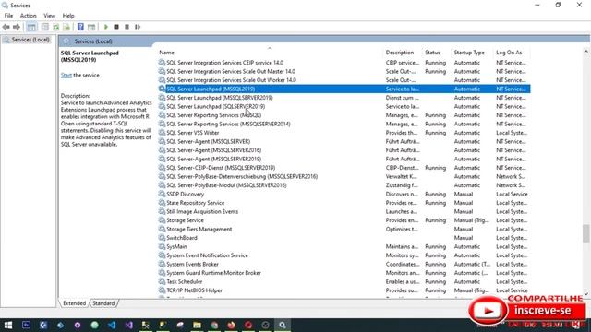Open purple Visual Studio icon in taskbar

pyautogui.click(x=128, y=325)
